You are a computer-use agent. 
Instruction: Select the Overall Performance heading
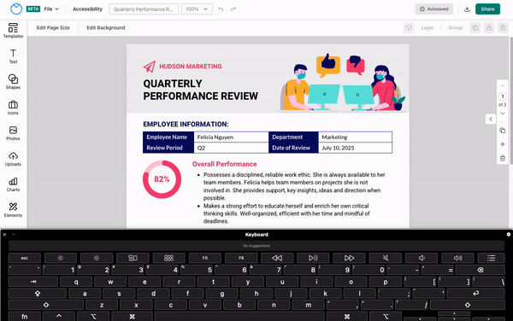coord(224,164)
